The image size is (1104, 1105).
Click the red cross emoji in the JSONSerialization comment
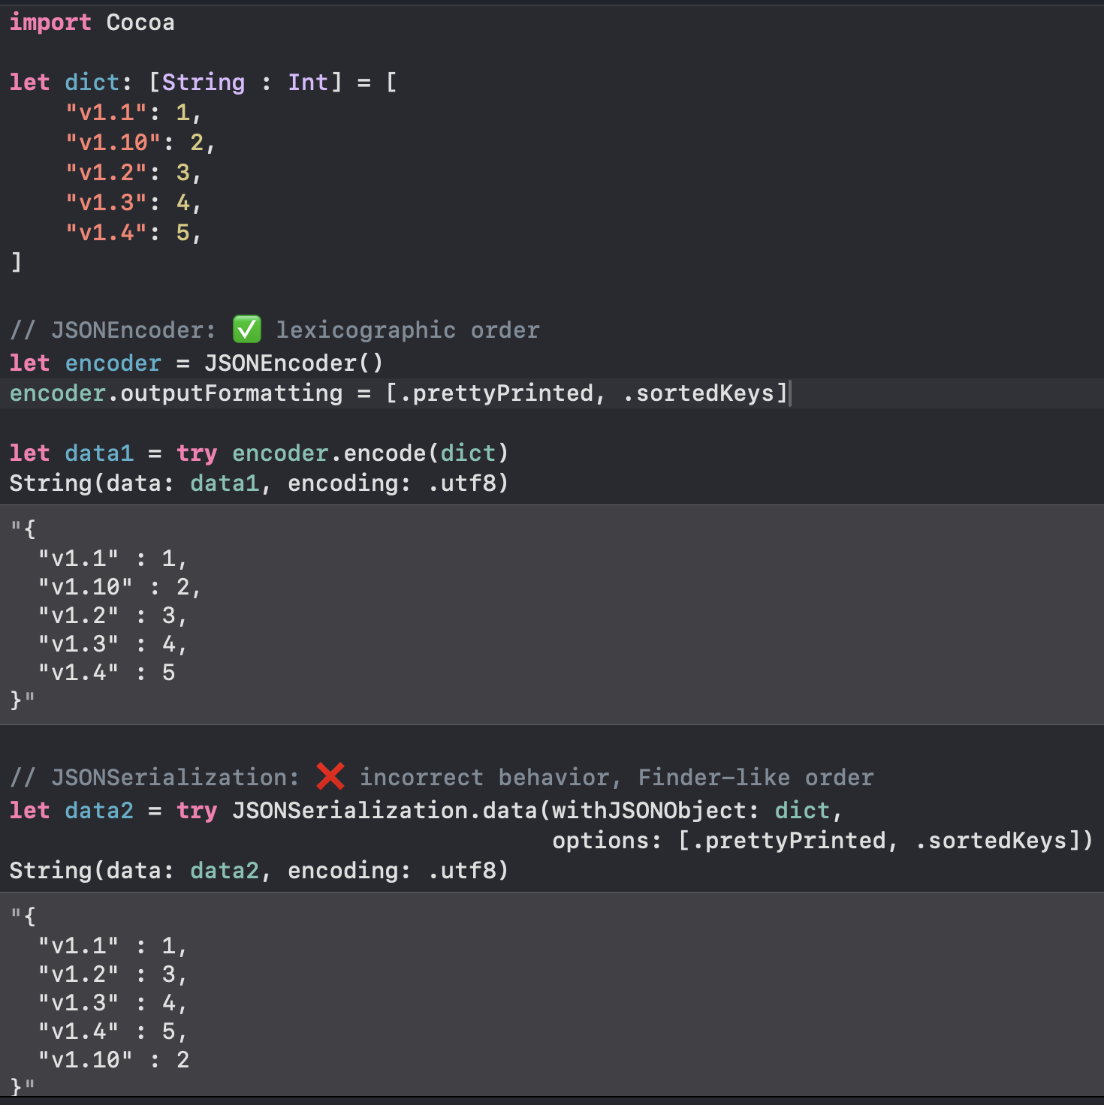pos(330,776)
